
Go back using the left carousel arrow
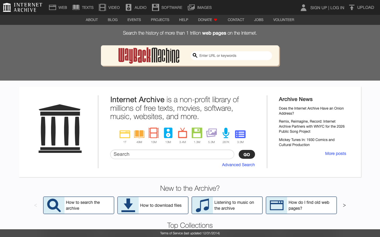(36, 205)
